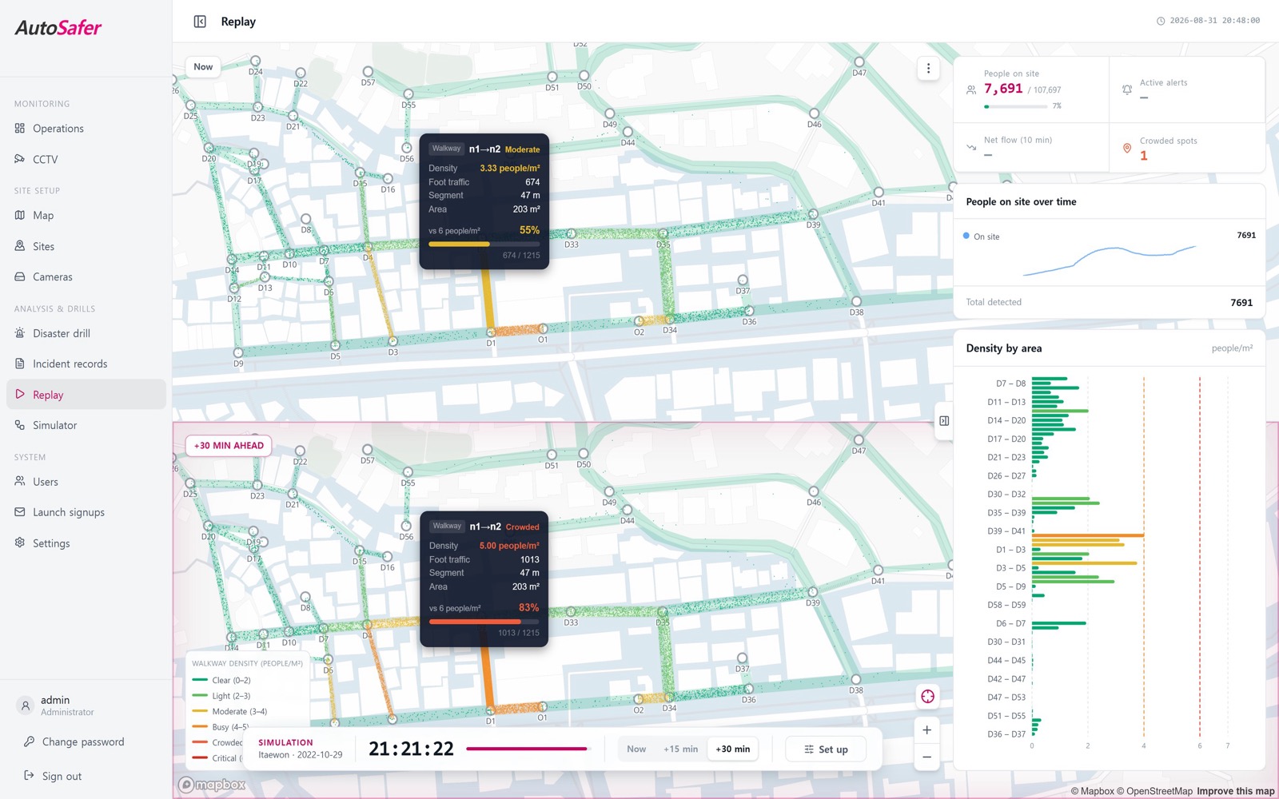Image resolution: width=1279 pixels, height=799 pixels.
Task: Select the +15 min forecast offset
Action: [680, 749]
